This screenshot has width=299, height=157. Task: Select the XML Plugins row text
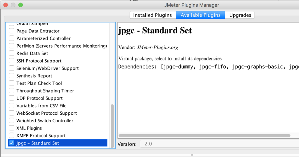click(x=29, y=128)
